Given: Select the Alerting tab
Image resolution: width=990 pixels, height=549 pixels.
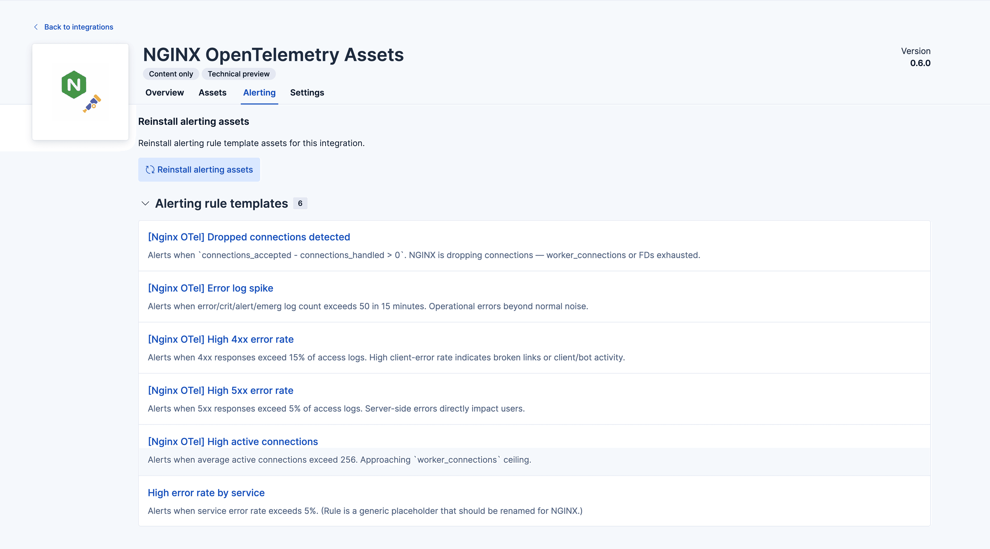Looking at the screenshot, I should tap(259, 93).
